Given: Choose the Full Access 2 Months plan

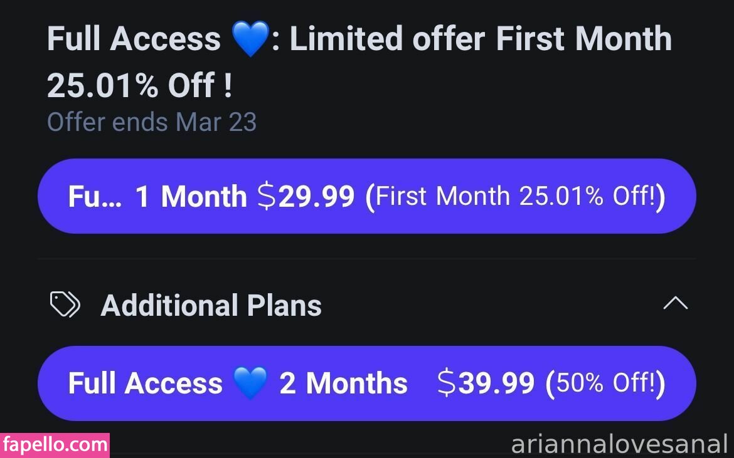Looking at the screenshot, I should point(366,383).
